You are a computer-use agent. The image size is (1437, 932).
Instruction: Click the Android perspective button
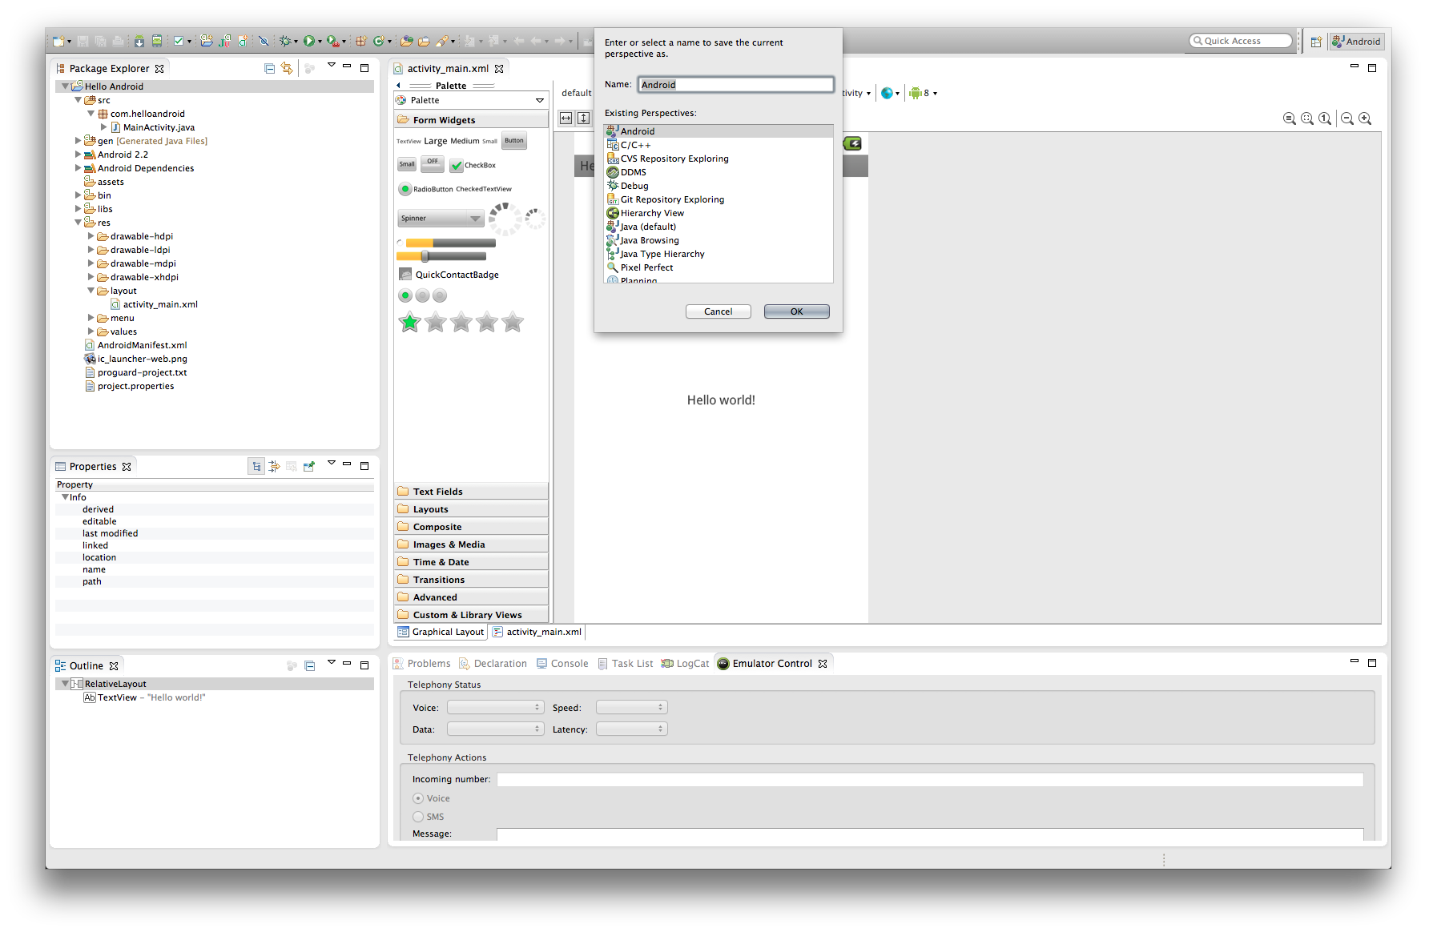click(1356, 42)
